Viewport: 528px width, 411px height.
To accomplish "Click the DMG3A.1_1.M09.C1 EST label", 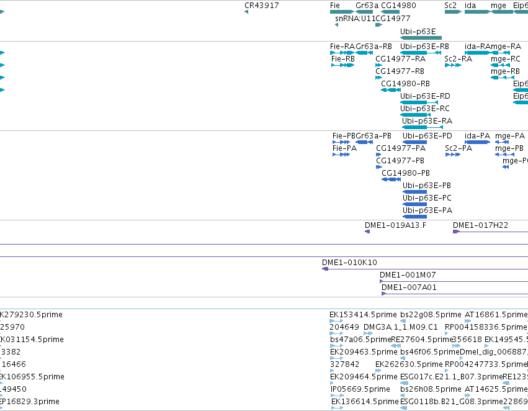I will [x=401, y=327].
